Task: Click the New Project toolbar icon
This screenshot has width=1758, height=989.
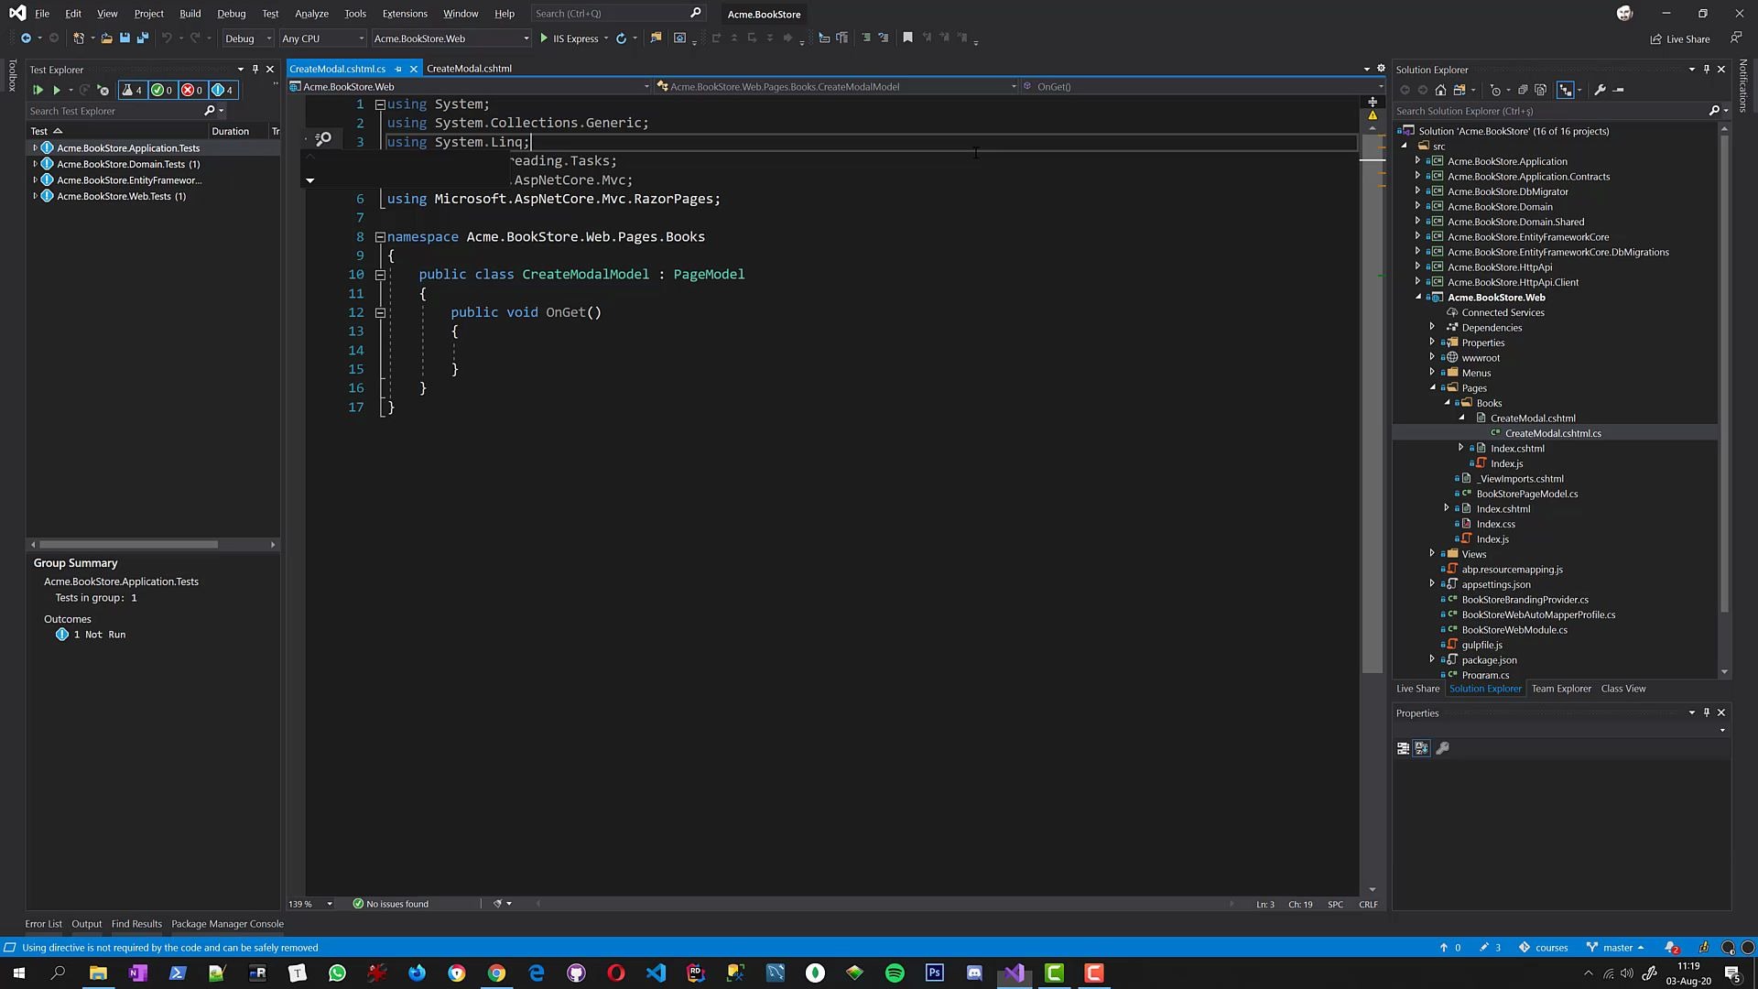Action: click(x=79, y=38)
